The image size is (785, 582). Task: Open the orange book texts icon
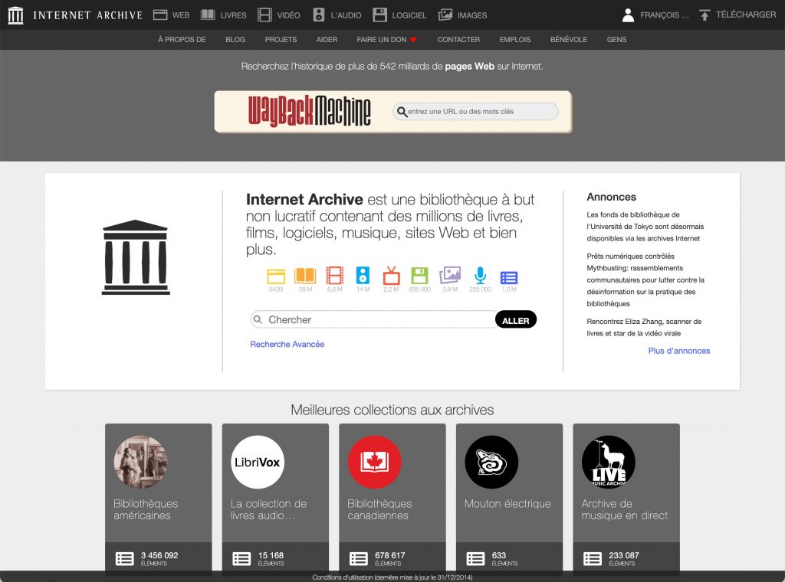pyautogui.click(x=305, y=276)
